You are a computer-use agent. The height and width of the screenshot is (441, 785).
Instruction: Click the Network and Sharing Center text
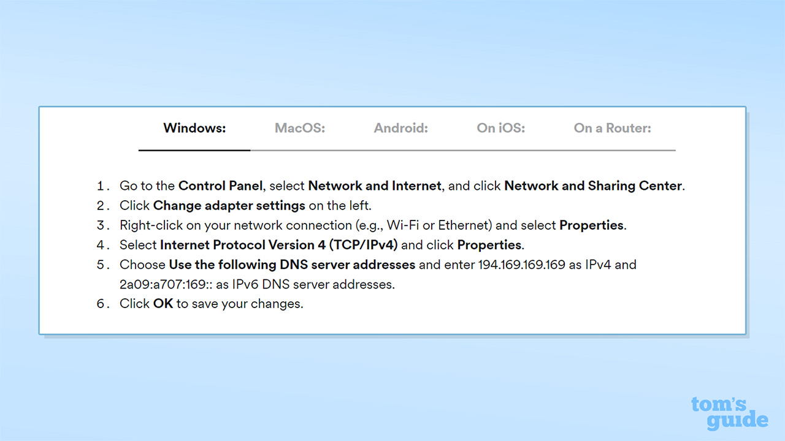pos(592,186)
